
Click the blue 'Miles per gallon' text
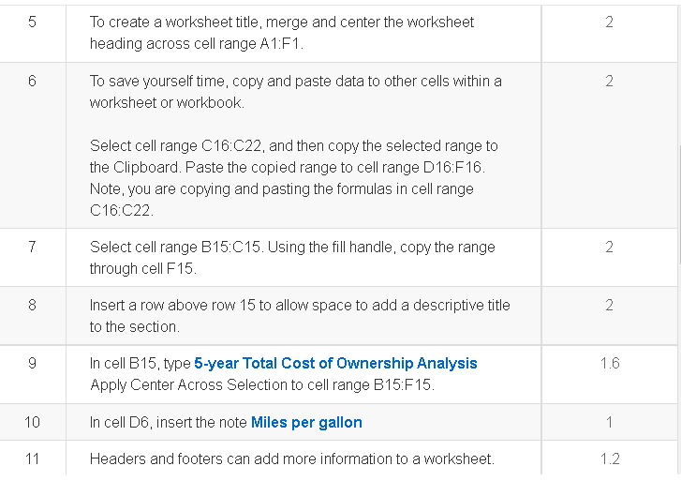[306, 423]
